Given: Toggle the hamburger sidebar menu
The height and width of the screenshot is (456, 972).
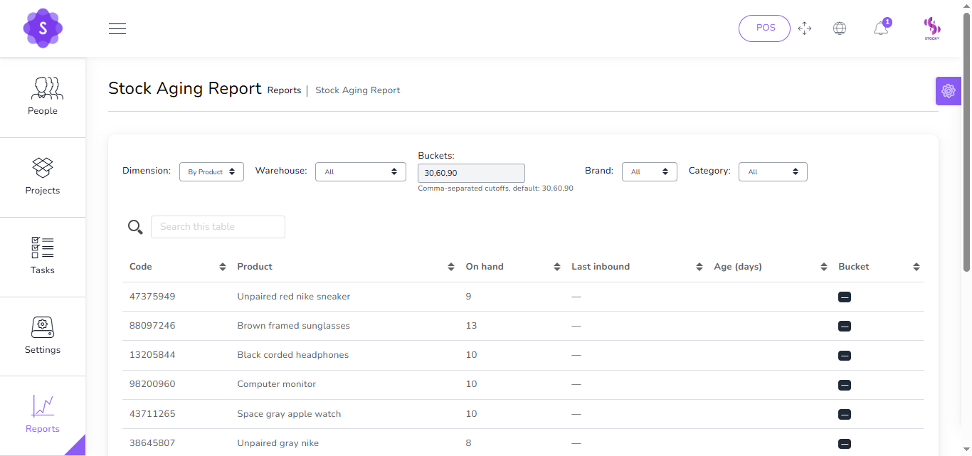Looking at the screenshot, I should pyautogui.click(x=117, y=28).
